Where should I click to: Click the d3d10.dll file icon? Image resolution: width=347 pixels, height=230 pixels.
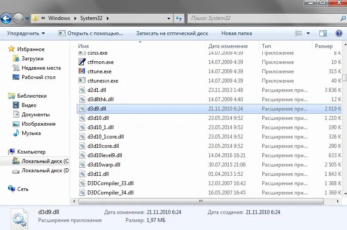pyautogui.click(x=82, y=118)
